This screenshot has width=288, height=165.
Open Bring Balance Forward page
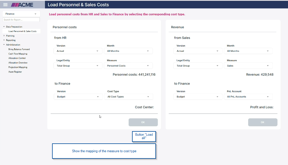click(x=19, y=49)
